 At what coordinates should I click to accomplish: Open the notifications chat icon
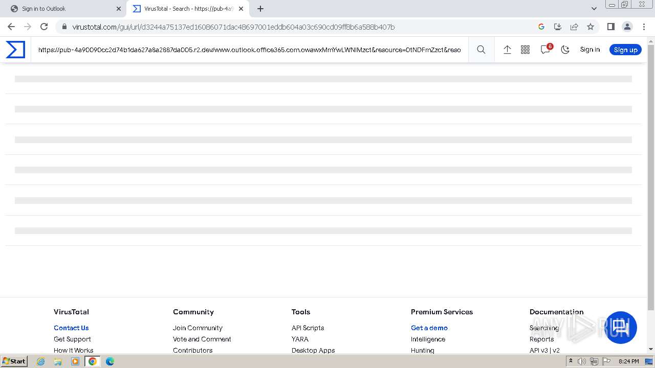(545, 50)
